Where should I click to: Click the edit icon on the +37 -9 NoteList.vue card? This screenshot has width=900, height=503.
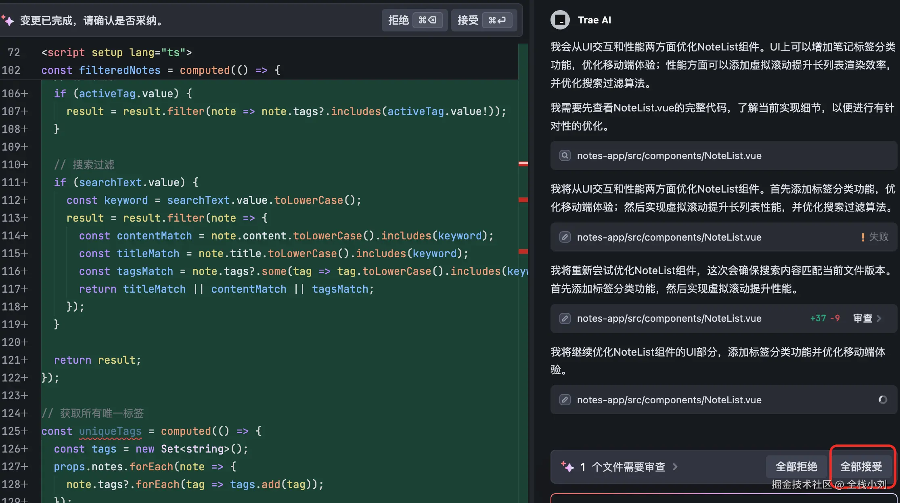pyautogui.click(x=565, y=319)
